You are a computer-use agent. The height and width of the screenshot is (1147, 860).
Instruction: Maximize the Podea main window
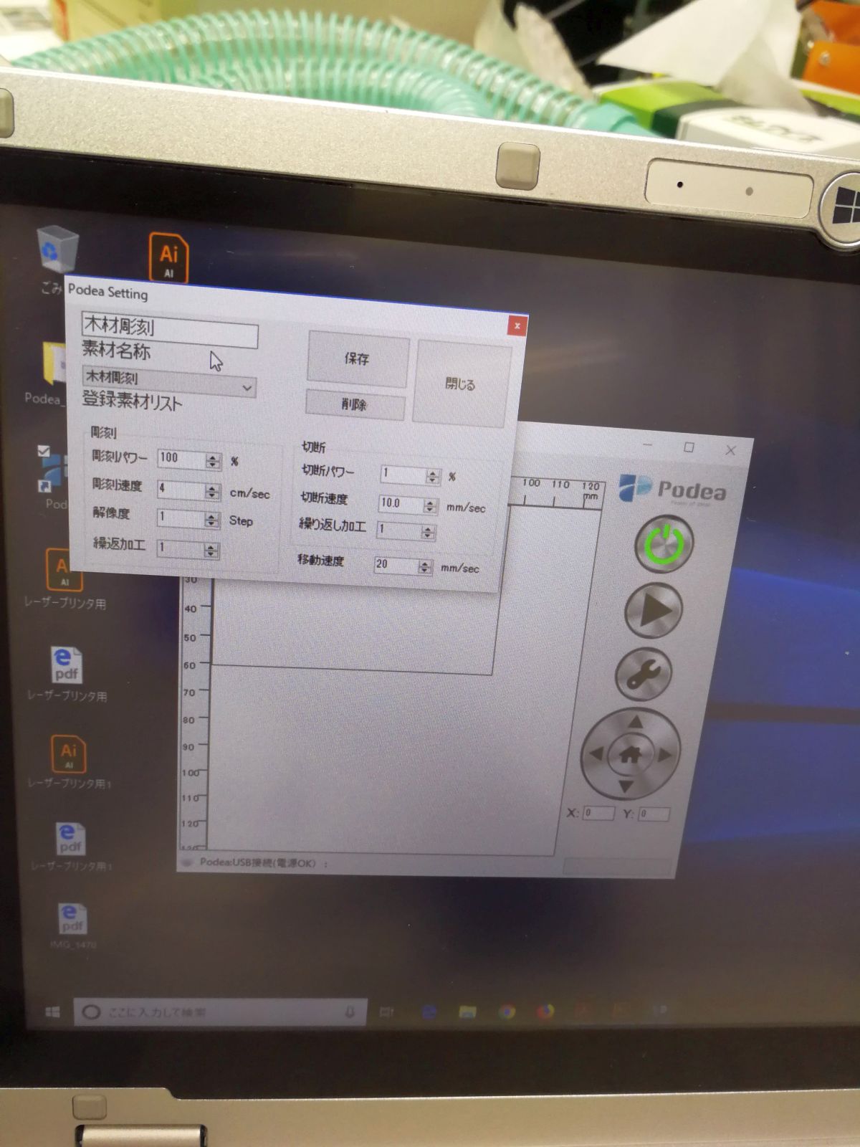coord(689,447)
